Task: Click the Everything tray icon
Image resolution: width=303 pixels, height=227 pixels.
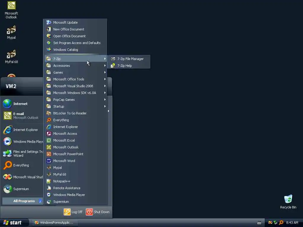Action: (x=281, y=223)
